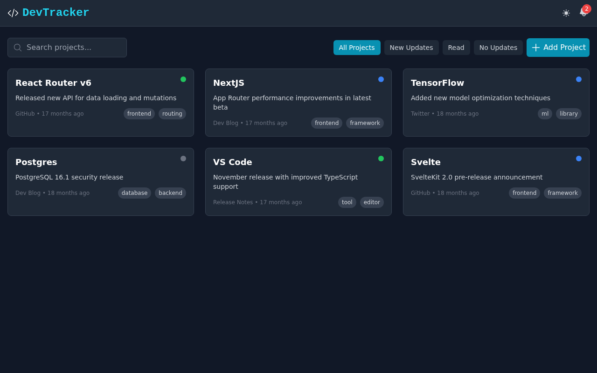
Task: Click the frontend tag on NextJS card
Action: (326, 123)
